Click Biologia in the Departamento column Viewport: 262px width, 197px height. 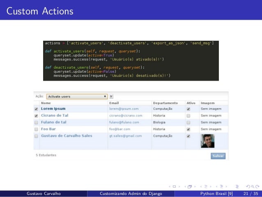159,122
